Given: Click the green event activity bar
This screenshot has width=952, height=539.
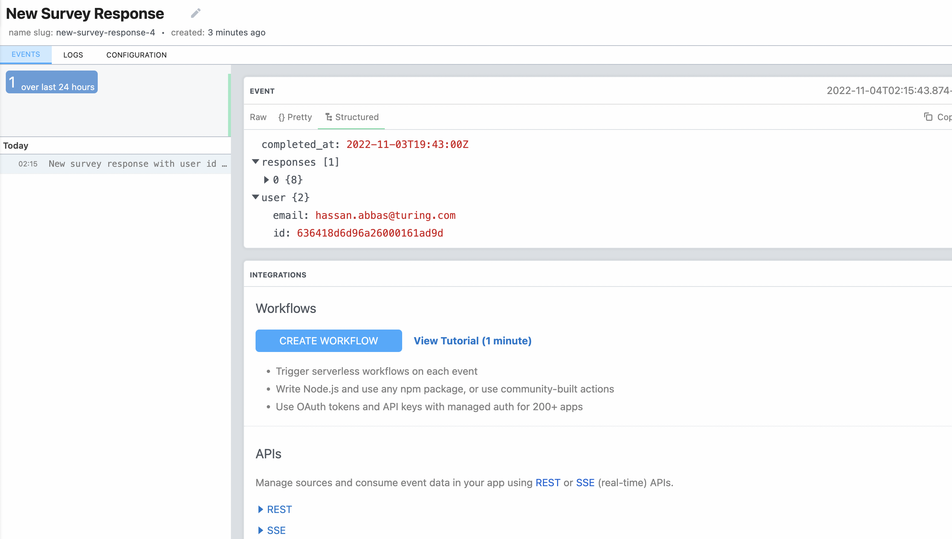Looking at the screenshot, I should [229, 104].
